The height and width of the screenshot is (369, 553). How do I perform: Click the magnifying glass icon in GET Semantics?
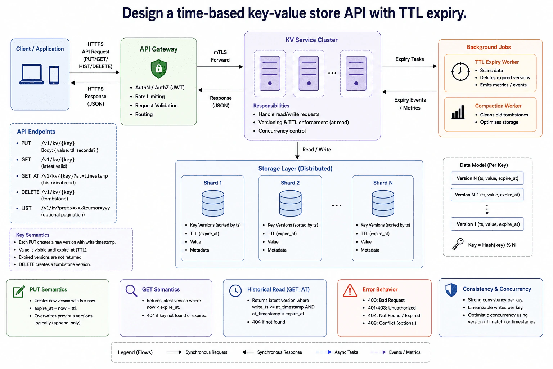tap(131, 291)
